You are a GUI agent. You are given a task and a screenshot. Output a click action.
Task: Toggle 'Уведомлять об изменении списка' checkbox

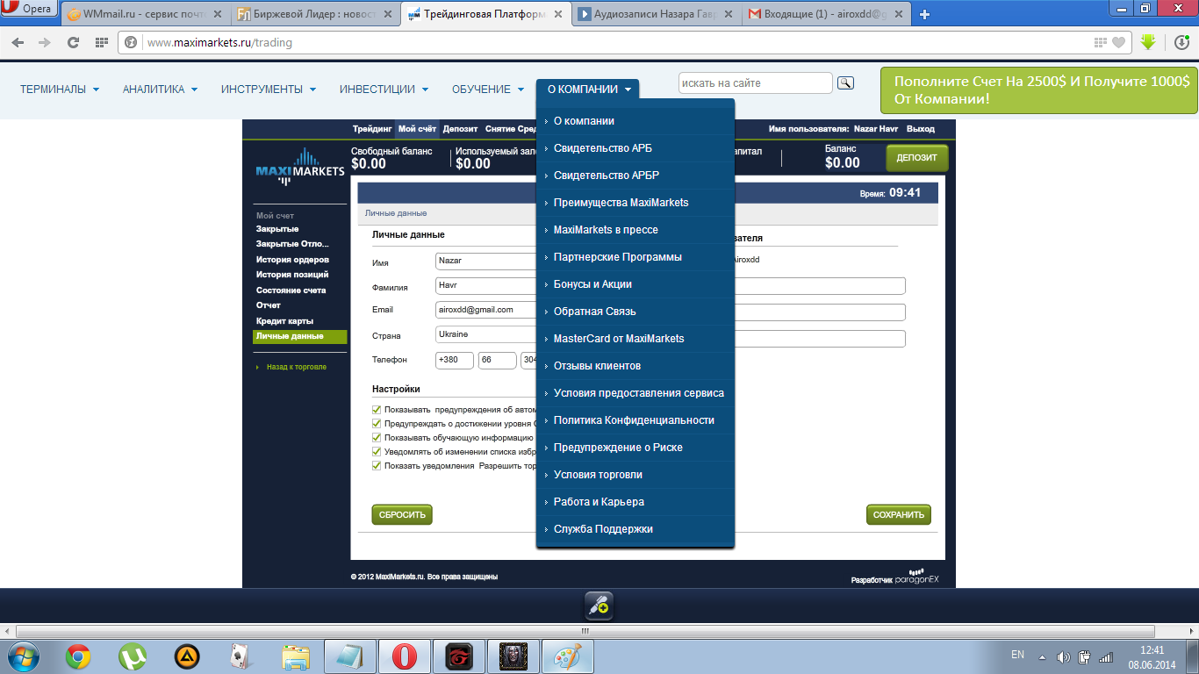pyautogui.click(x=377, y=452)
